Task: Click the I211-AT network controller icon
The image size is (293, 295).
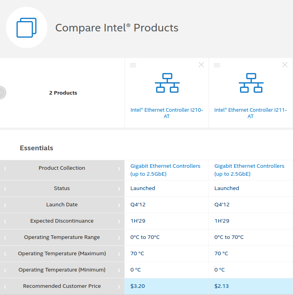Action: coord(251,83)
